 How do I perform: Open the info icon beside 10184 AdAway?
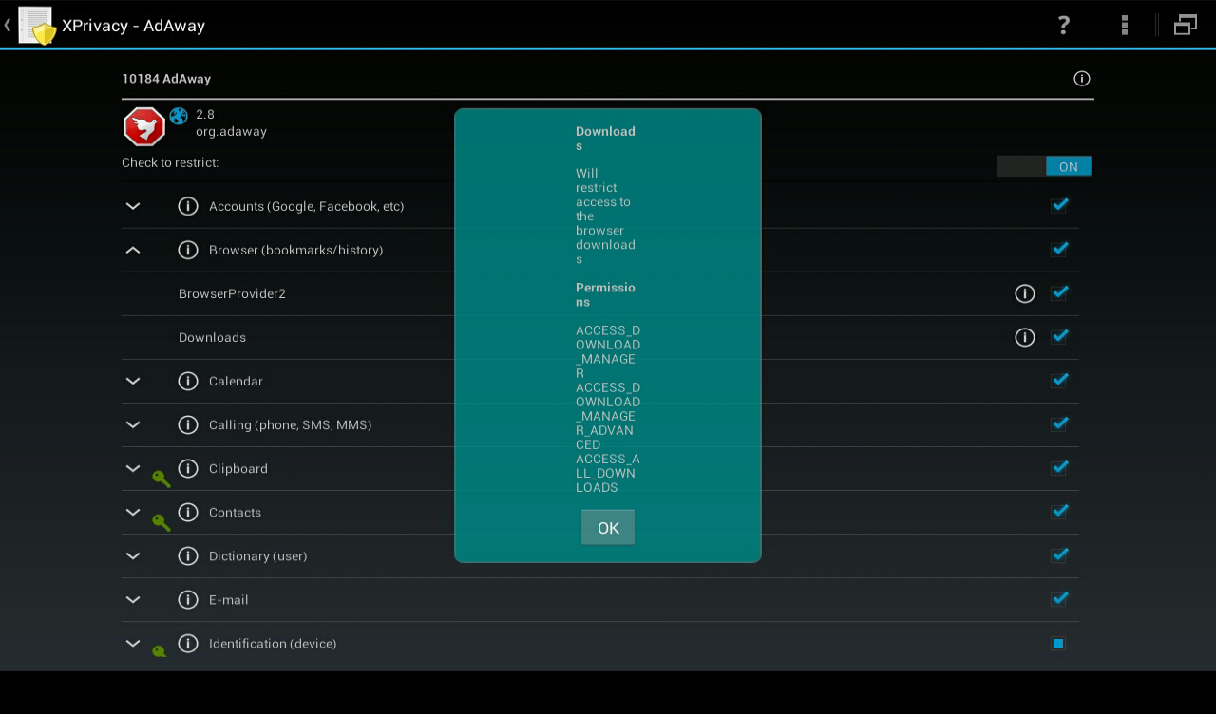point(1082,79)
